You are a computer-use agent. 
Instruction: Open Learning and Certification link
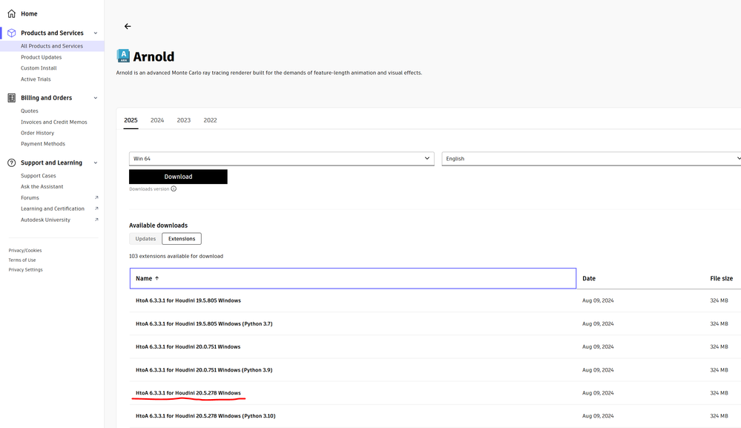[x=53, y=208]
